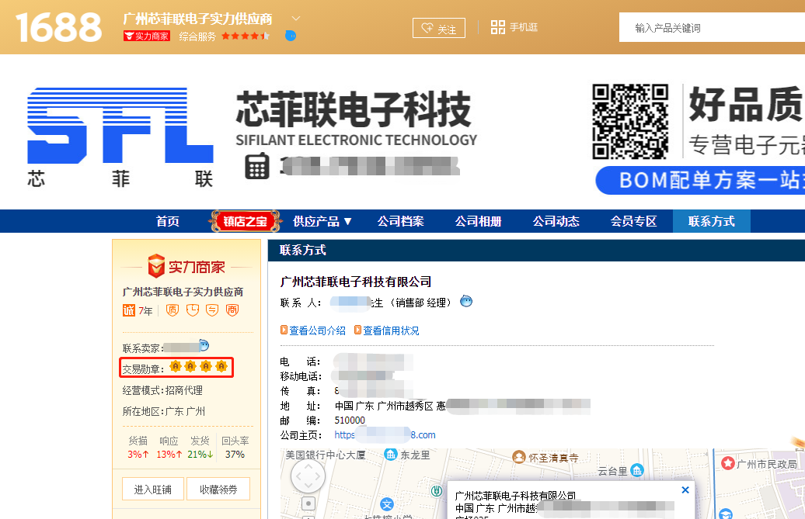Click the map zoom button below pan control
805x519 pixels.
click(308, 503)
